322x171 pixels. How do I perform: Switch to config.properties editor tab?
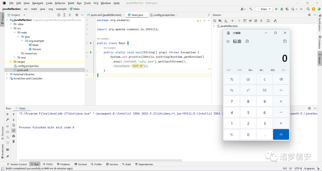point(164,15)
